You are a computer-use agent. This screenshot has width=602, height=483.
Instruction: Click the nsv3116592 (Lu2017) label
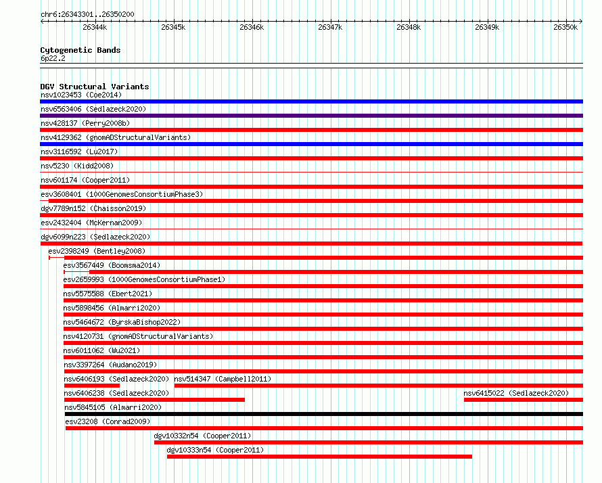[x=79, y=152]
